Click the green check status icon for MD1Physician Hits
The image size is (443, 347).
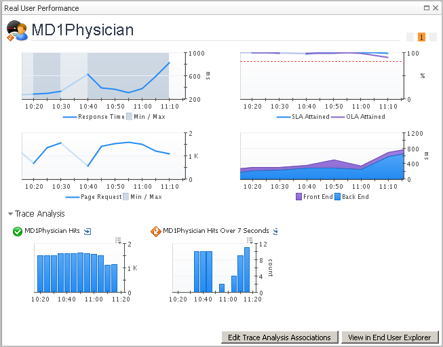click(x=18, y=232)
